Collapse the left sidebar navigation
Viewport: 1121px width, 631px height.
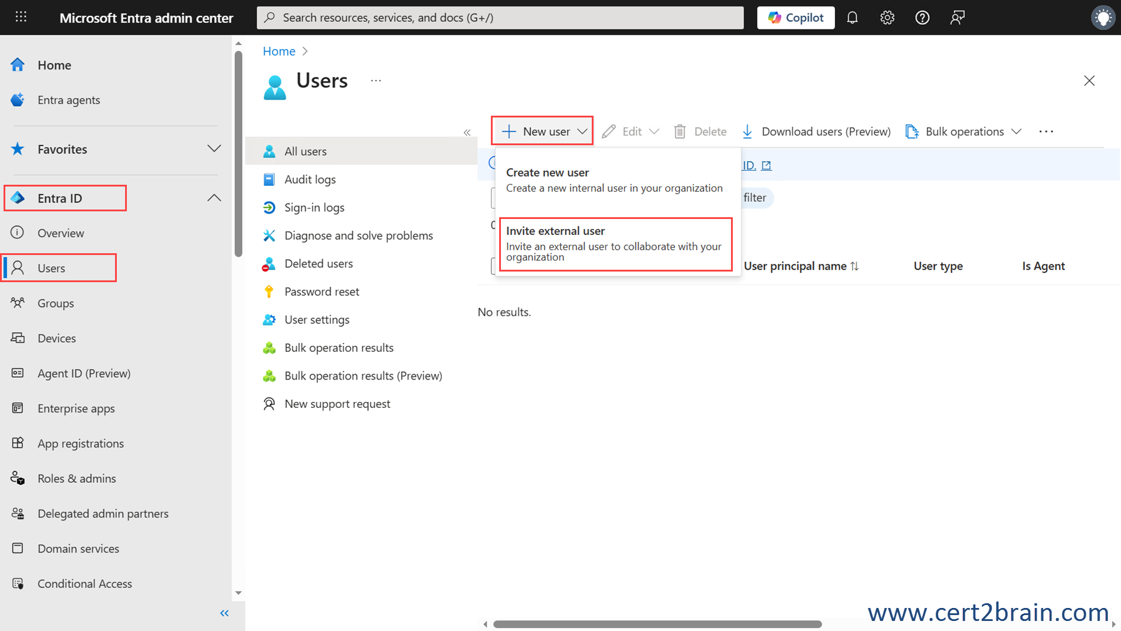click(x=224, y=613)
